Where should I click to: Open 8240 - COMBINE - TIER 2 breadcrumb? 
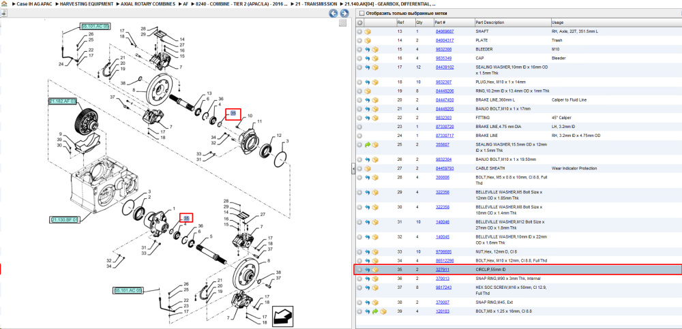pyautogui.click(x=241, y=3)
